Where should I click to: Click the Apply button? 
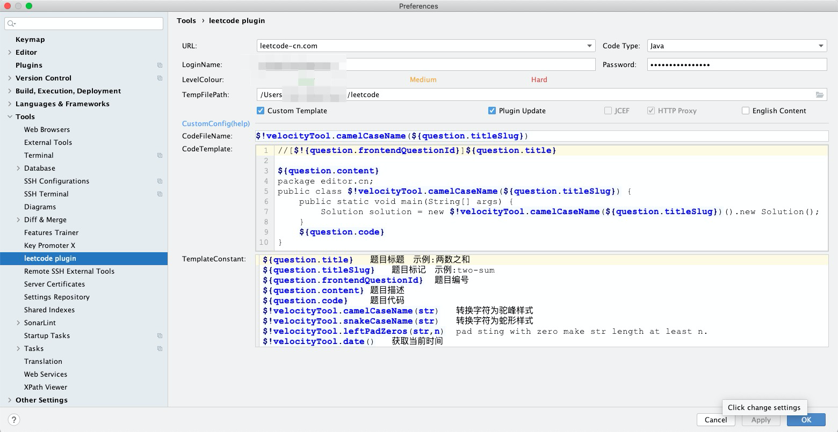[x=761, y=420]
